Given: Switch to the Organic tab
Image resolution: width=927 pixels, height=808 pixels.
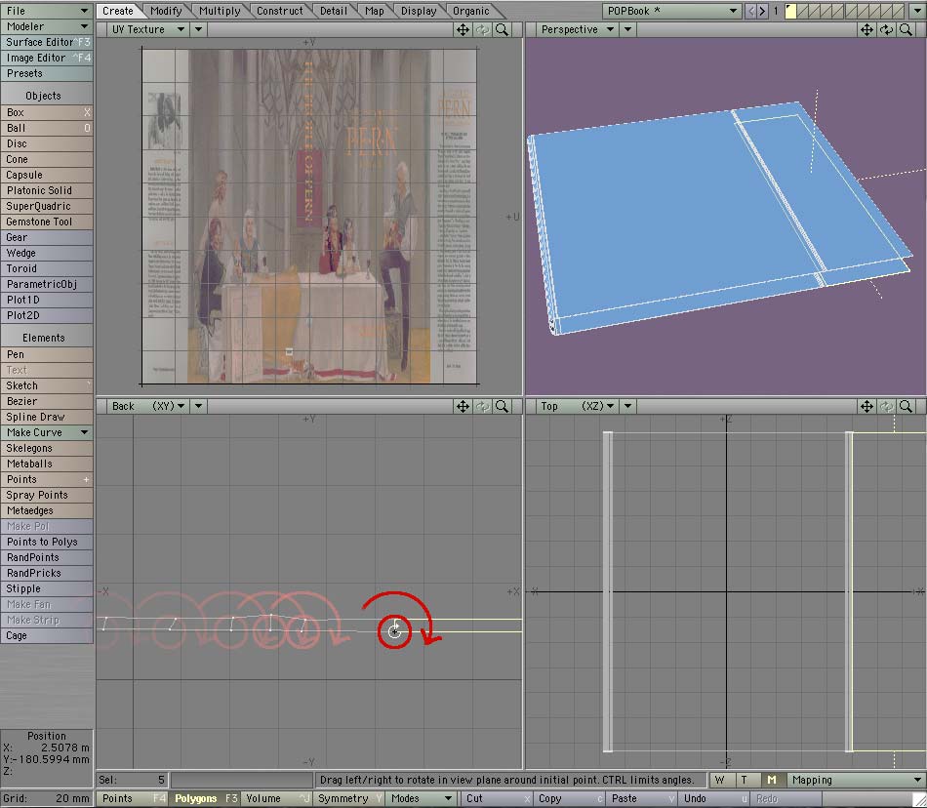Looking at the screenshot, I should 471,11.
